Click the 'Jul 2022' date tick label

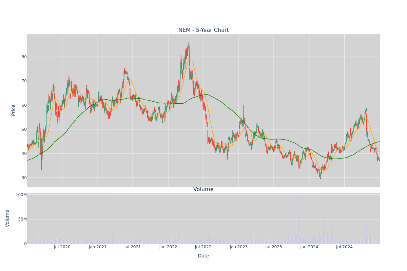203,247
